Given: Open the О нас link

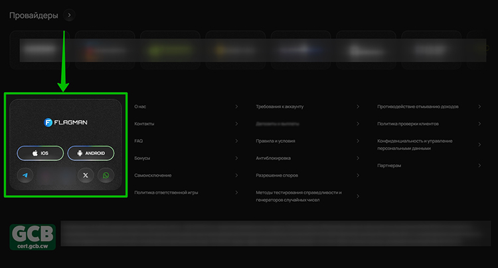Looking at the screenshot, I should tap(140, 107).
